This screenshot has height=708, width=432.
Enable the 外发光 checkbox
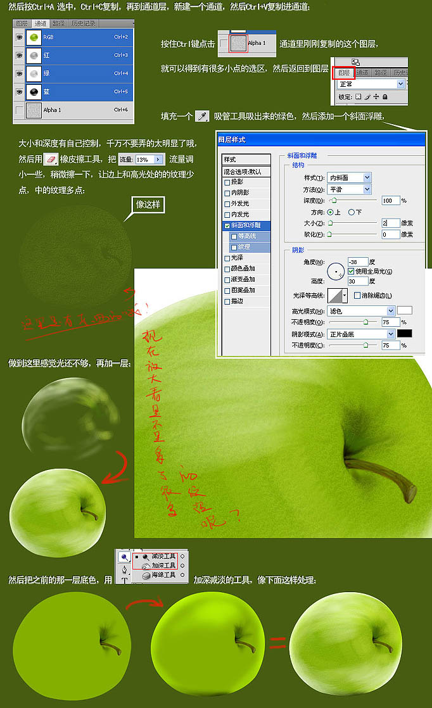tap(227, 204)
